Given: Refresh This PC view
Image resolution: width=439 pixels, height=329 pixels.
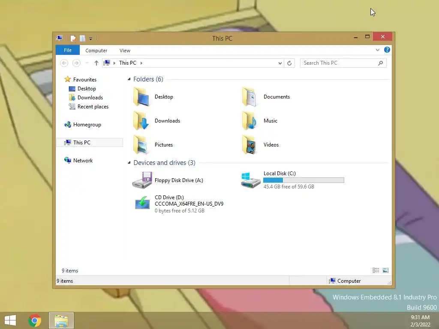Looking at the screenshot, I should 289,63.
